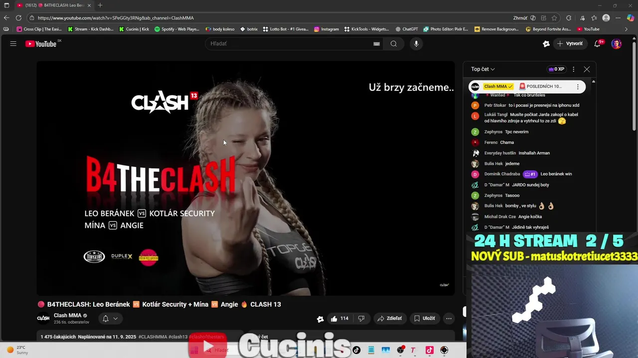
Task: Open Beyond Fortnite bookmark
Action: click(x=548, y=29)
